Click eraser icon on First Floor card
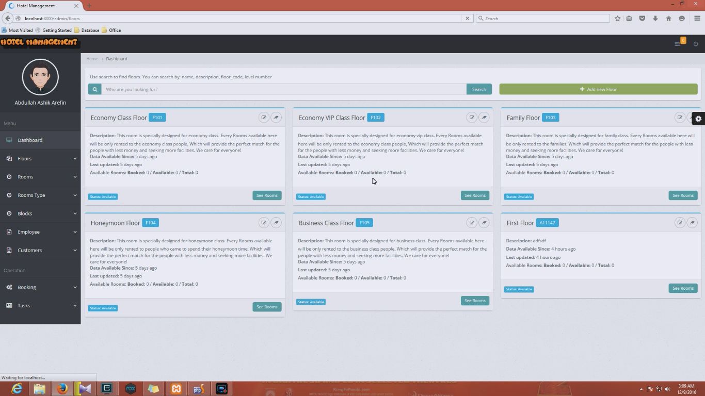The width and height of the screenshot is (705, 396). (692, 223)
